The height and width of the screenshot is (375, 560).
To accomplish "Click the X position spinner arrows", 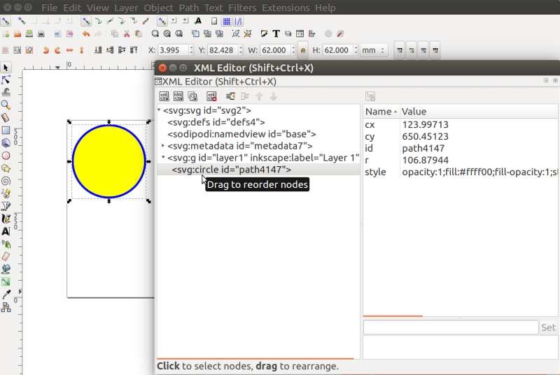I will tap(191, 50).
